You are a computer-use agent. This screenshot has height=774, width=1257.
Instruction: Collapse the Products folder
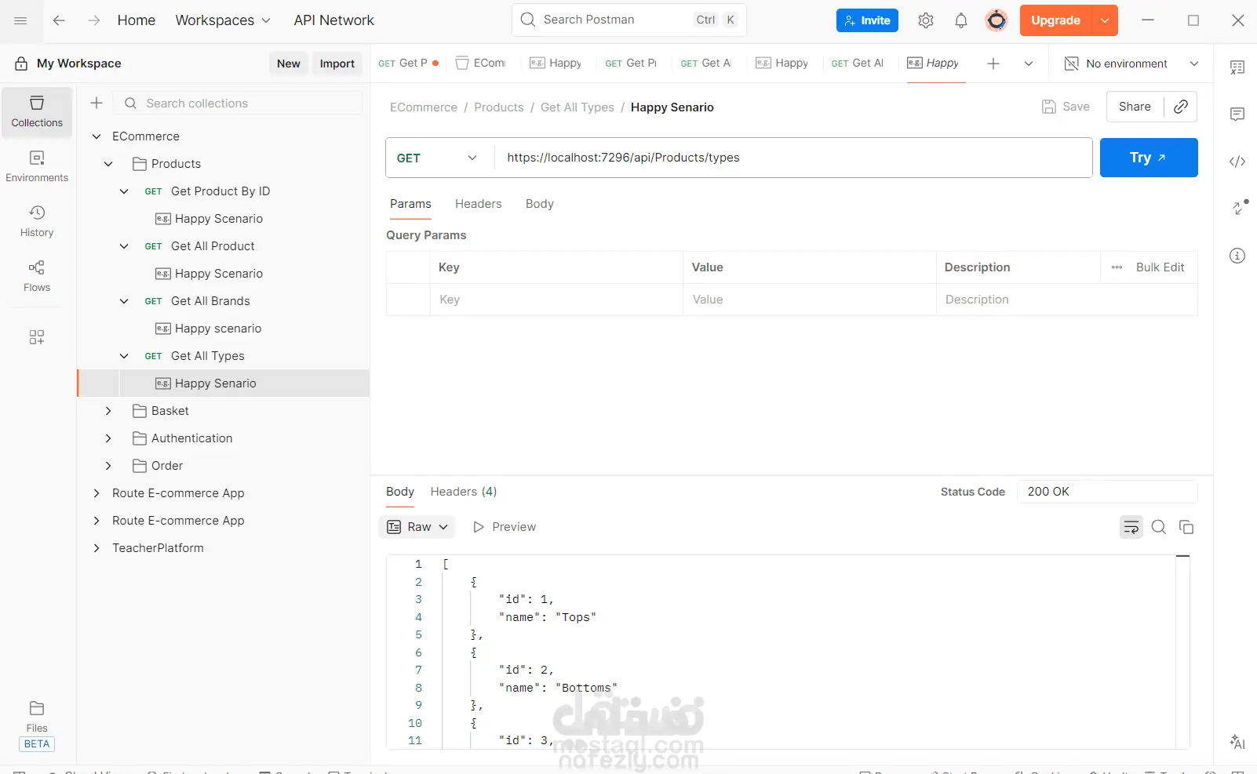[x=108, y=164]
